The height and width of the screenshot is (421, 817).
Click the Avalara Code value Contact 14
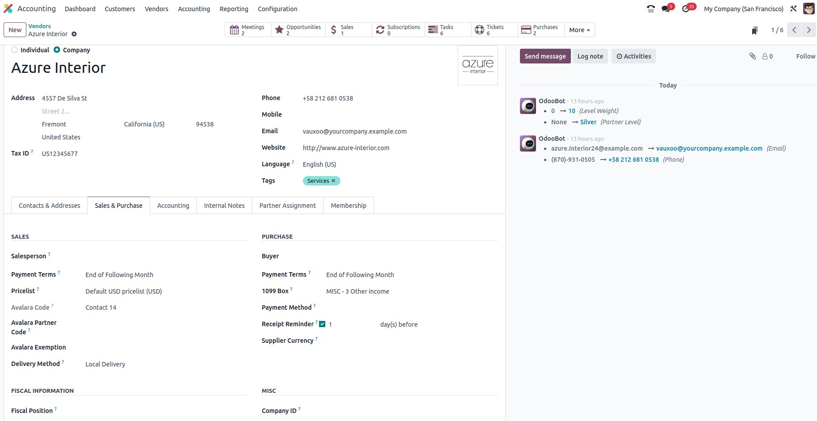click(x=101, y=307)
